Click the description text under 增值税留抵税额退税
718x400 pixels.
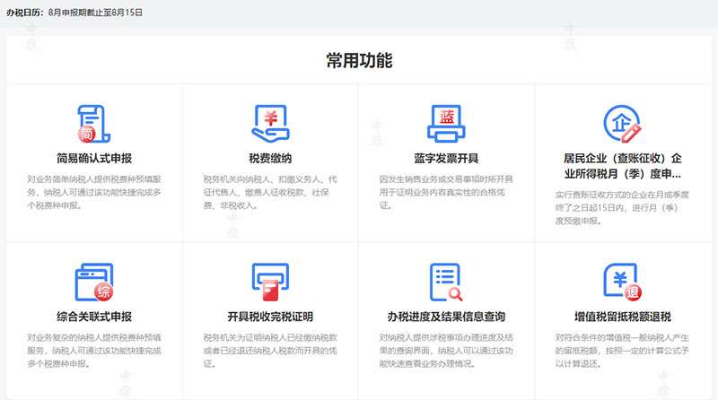click(x=622, y=344)
